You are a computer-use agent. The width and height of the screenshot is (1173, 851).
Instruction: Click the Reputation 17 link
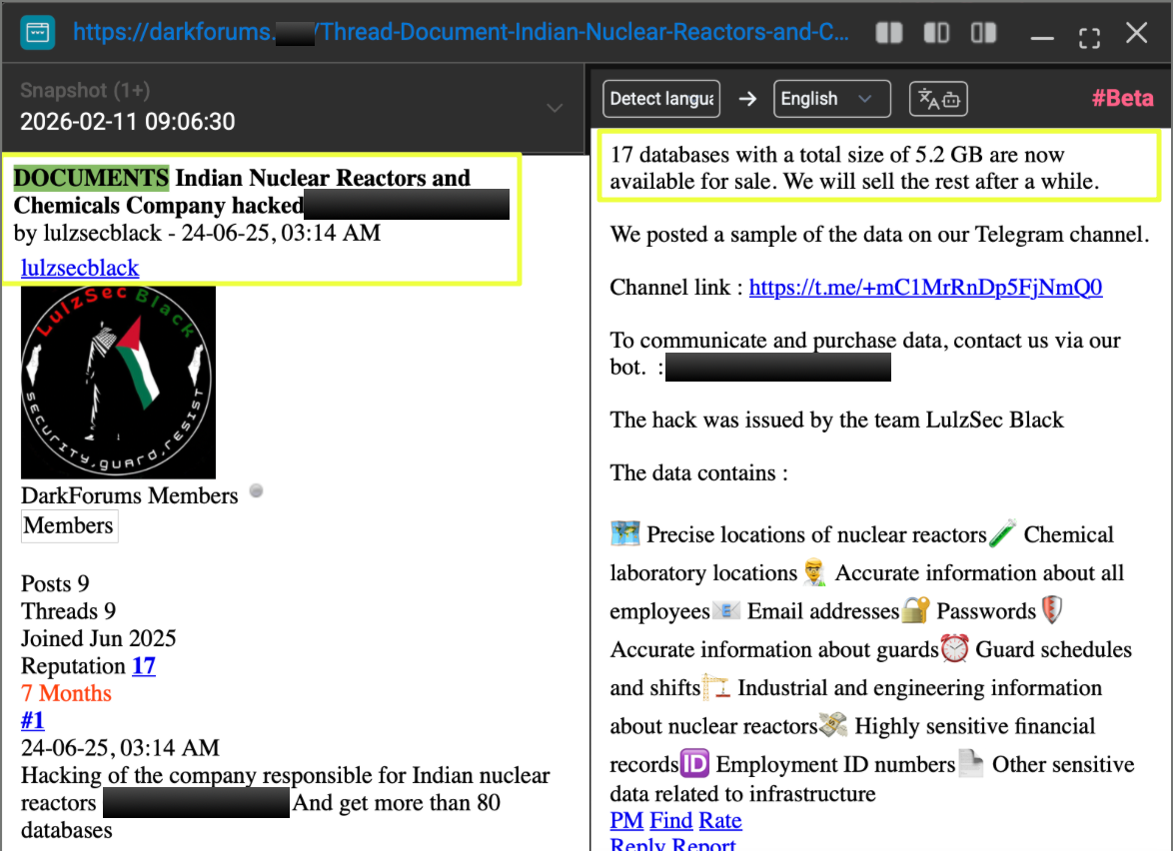coord(144,666)
